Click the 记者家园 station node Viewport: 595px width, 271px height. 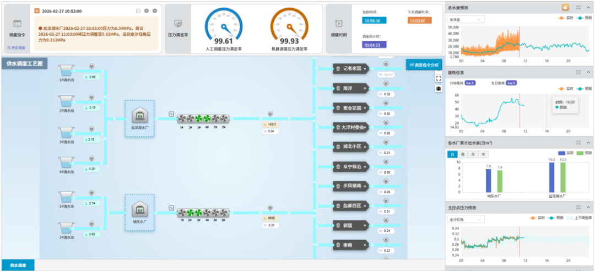[x=350, y=69]
